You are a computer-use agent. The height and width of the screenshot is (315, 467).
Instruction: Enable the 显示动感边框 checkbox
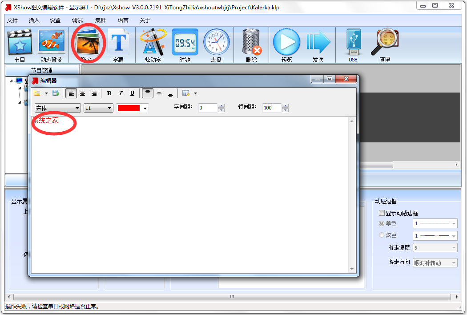pyautogui.click(x=382, y=213)
